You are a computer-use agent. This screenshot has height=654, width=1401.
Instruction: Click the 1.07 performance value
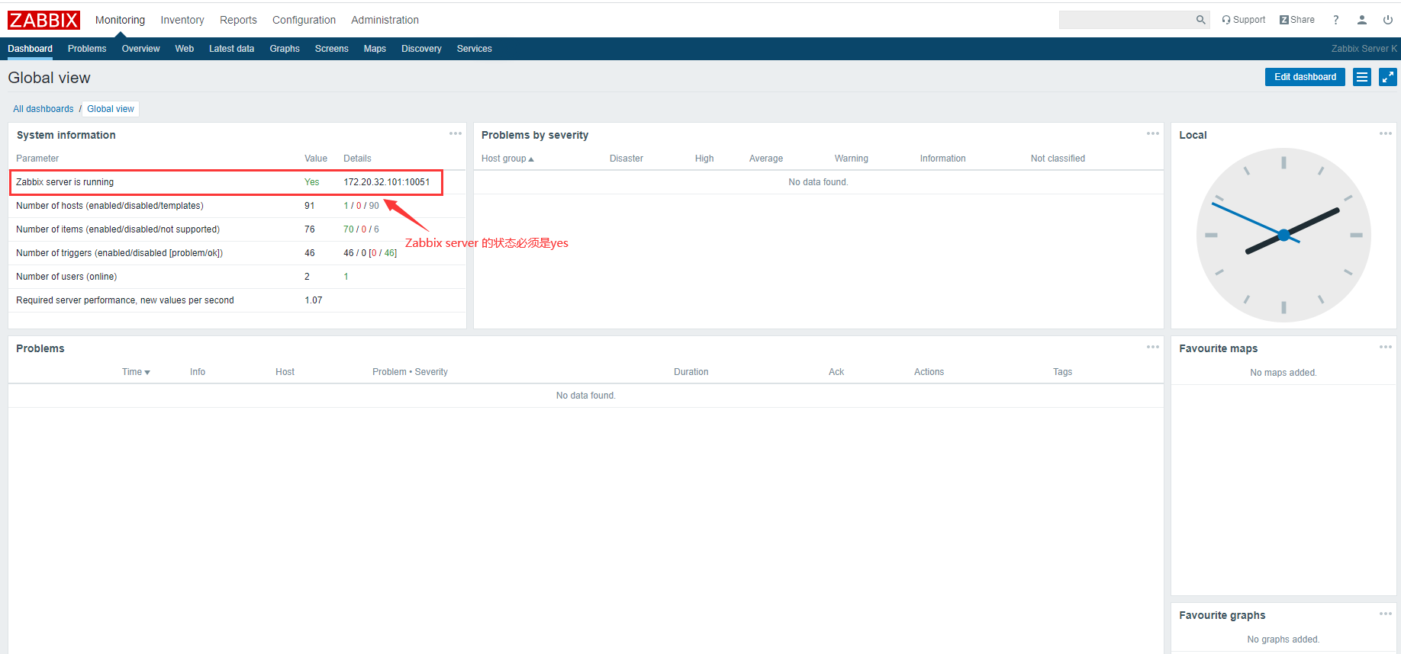pos(313,300)
